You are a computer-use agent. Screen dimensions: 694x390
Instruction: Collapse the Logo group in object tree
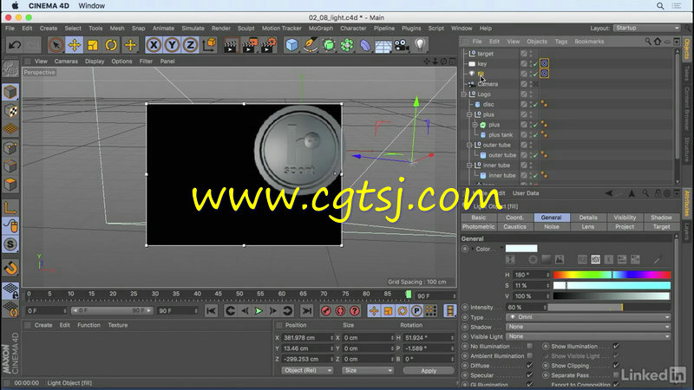(464, 94)
